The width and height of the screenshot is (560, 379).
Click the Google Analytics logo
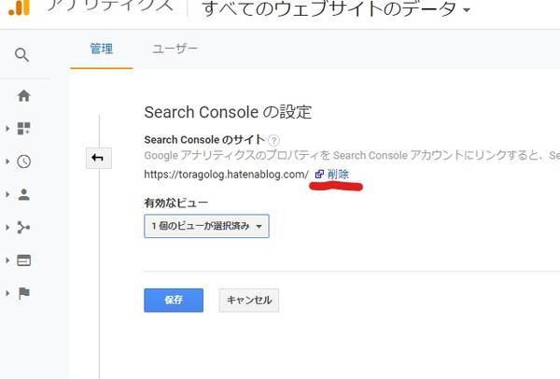tap(20, 7)
